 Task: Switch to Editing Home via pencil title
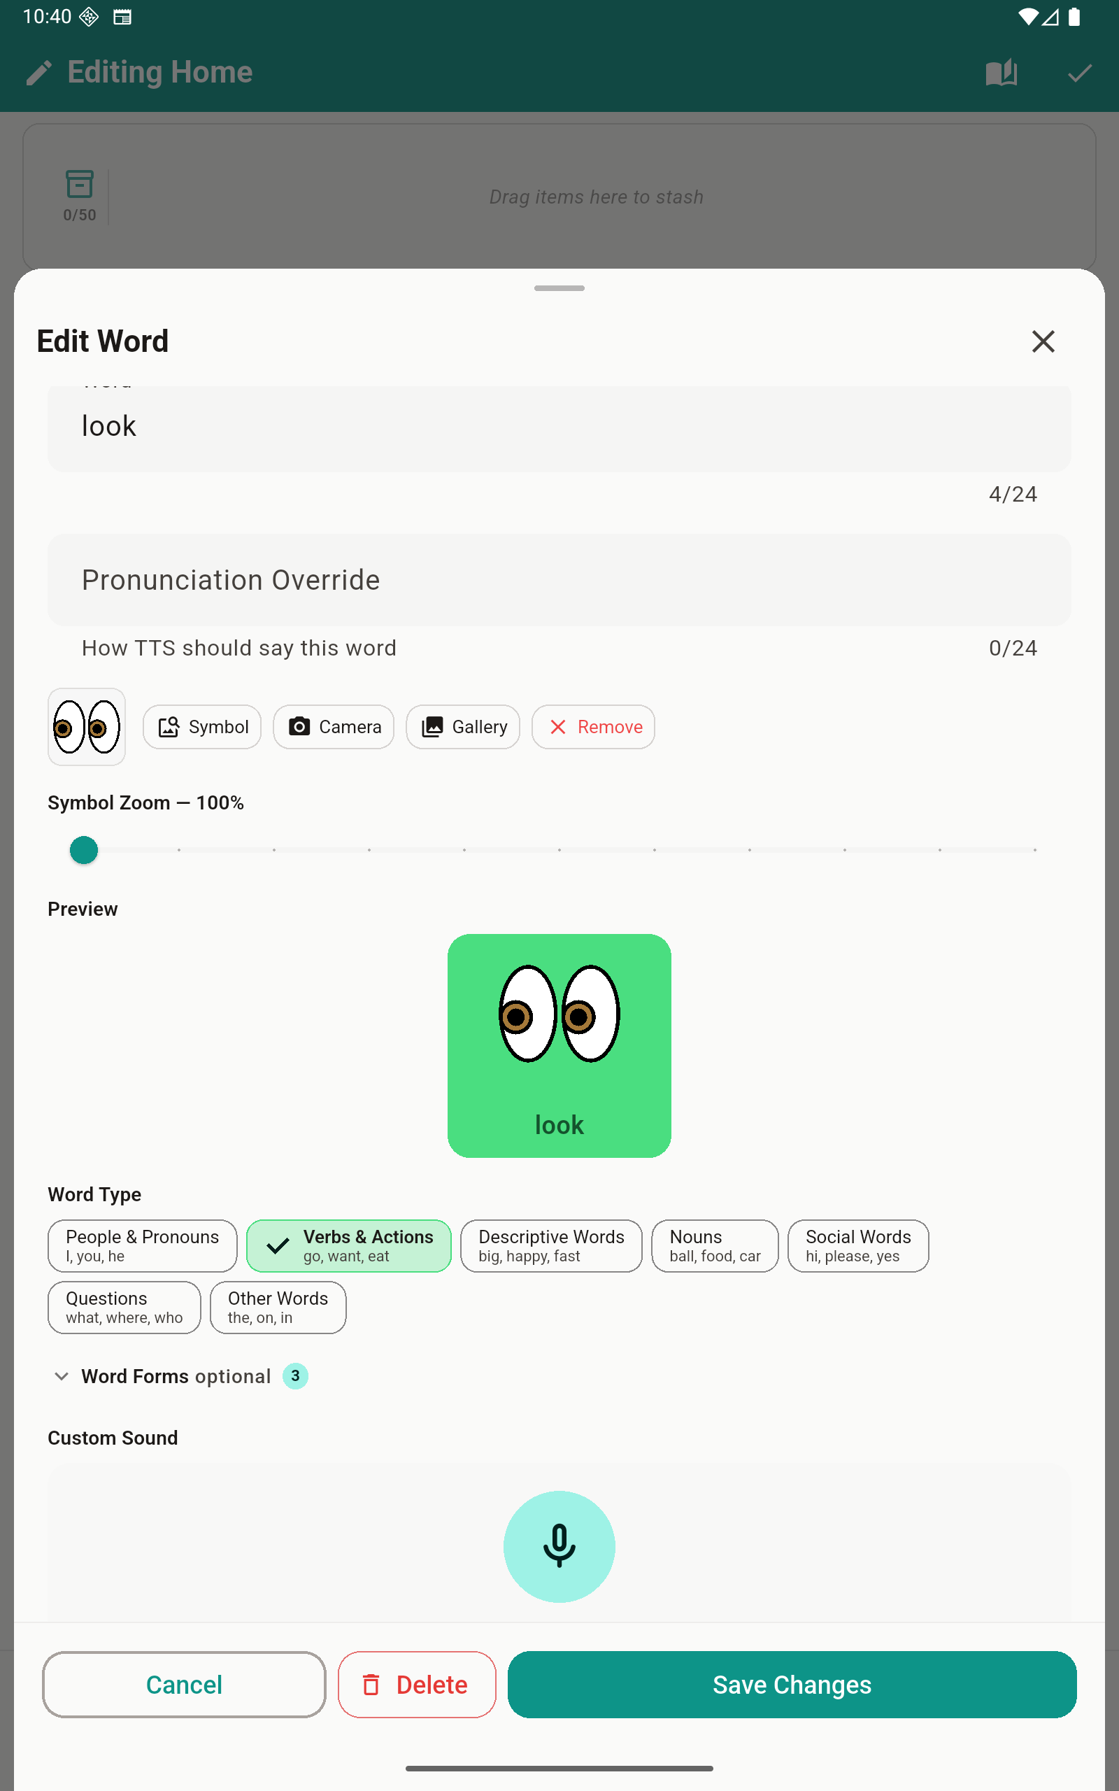point(138,72)
